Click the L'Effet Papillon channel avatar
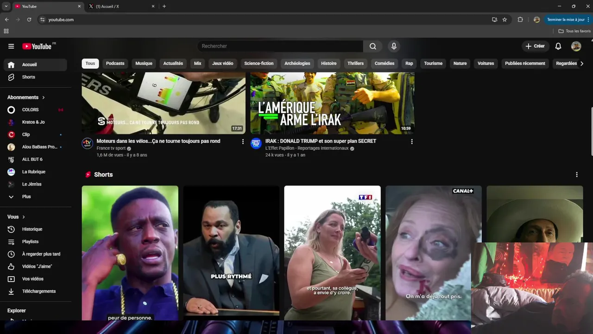Viewport: 593px width, 334px height. (x=256, y=143)
